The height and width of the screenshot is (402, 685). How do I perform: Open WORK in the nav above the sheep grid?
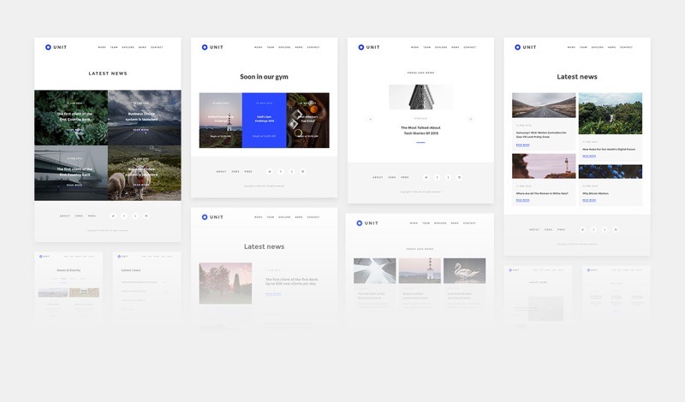point(102,47)
